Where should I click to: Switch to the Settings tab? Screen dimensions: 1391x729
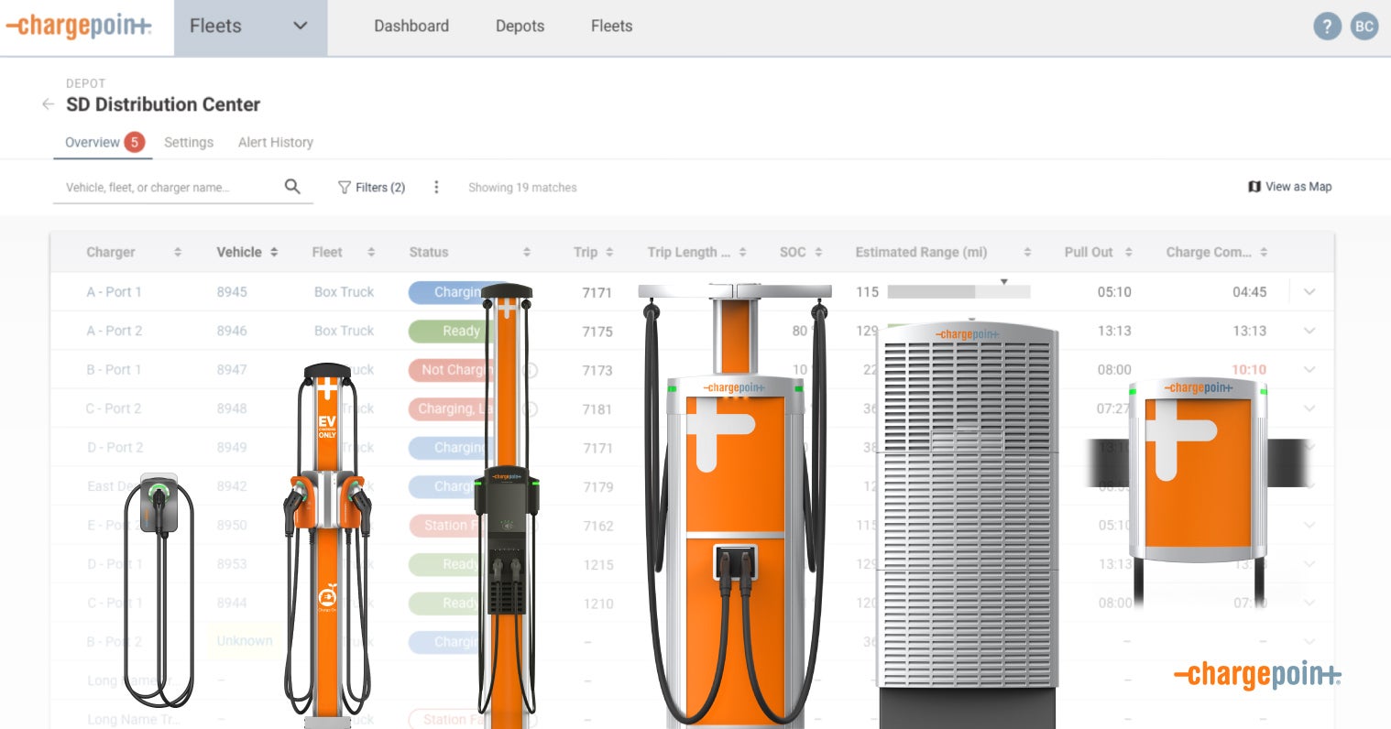click(189, 142)
